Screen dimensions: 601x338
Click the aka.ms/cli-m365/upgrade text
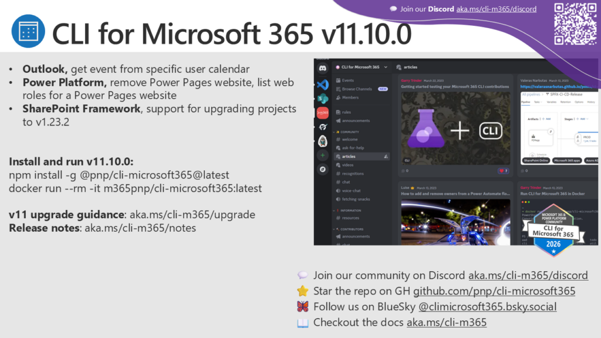point(193,215)
